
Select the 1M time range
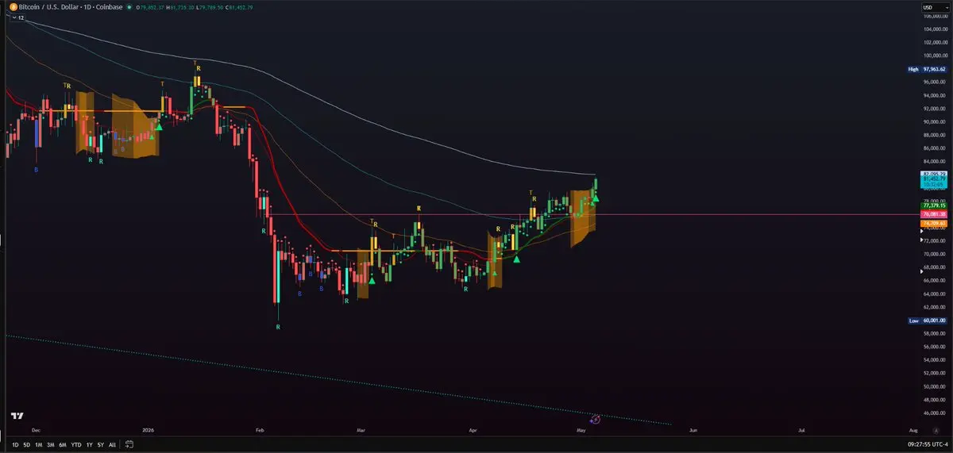(38, 445)
